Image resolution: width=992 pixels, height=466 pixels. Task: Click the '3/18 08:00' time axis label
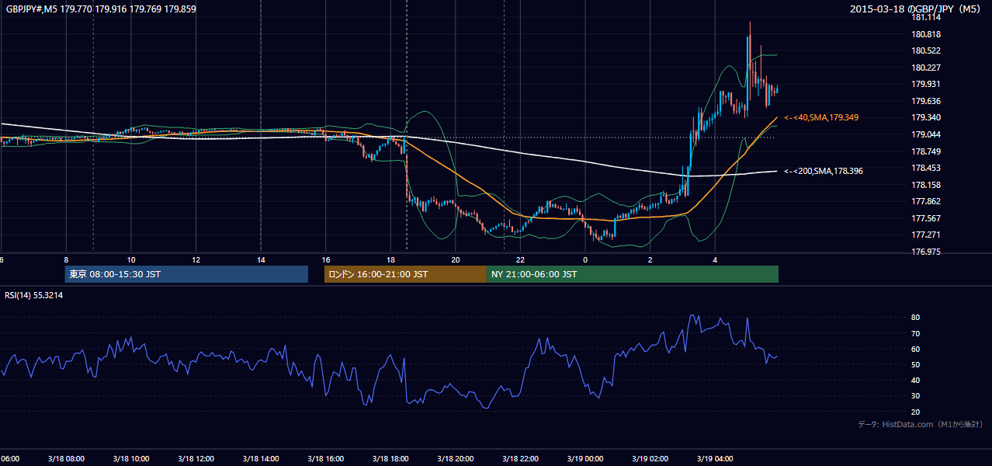coord(64,459)
